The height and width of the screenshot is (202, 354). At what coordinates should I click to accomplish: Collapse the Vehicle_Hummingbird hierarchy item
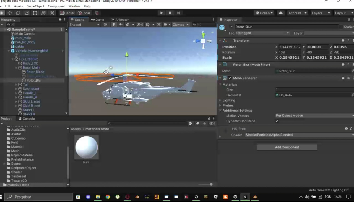click(x=9, y=51)
